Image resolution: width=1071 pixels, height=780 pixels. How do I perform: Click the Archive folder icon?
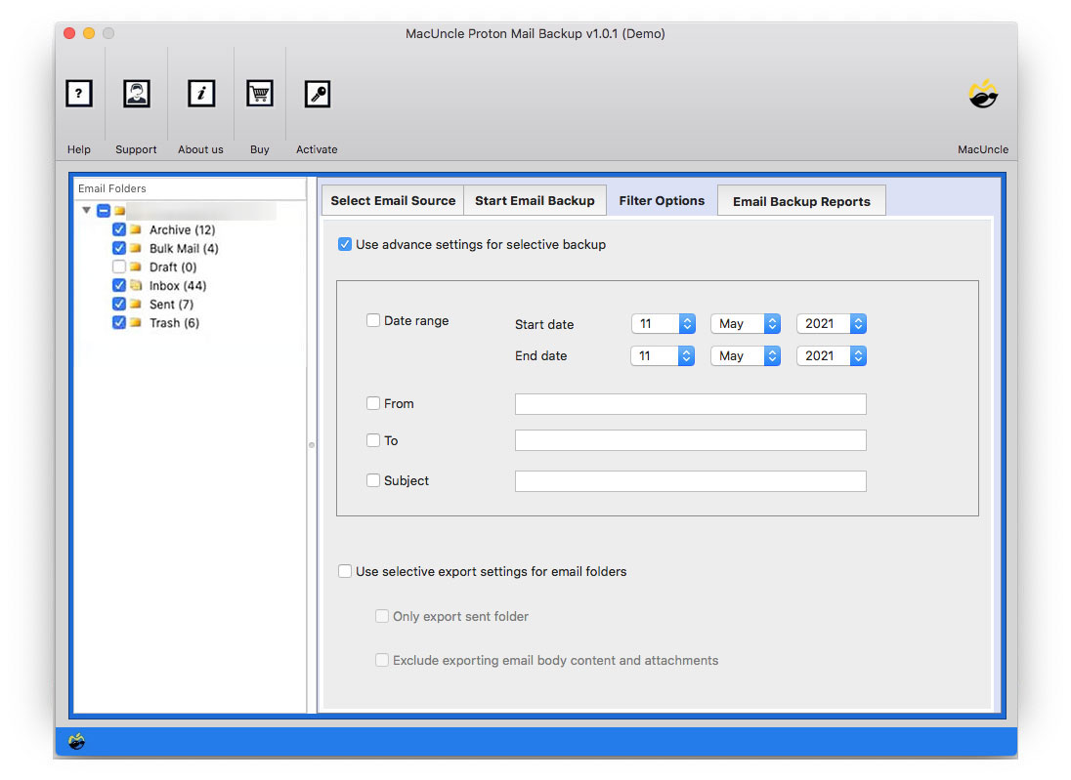(x=135, y=229)
